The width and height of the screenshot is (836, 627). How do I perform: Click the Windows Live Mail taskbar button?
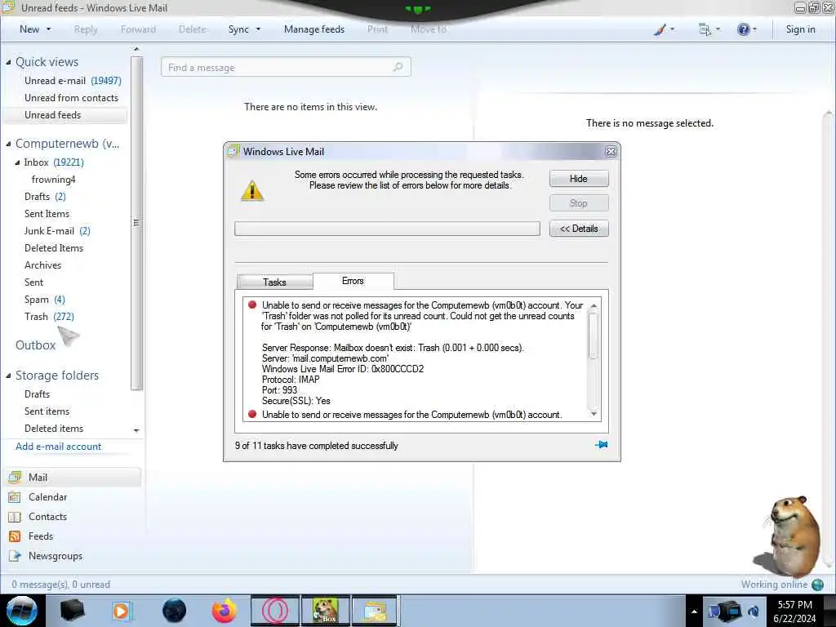click(x=375, y=611)
